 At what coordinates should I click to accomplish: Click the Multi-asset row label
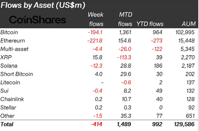click(14, 49)
